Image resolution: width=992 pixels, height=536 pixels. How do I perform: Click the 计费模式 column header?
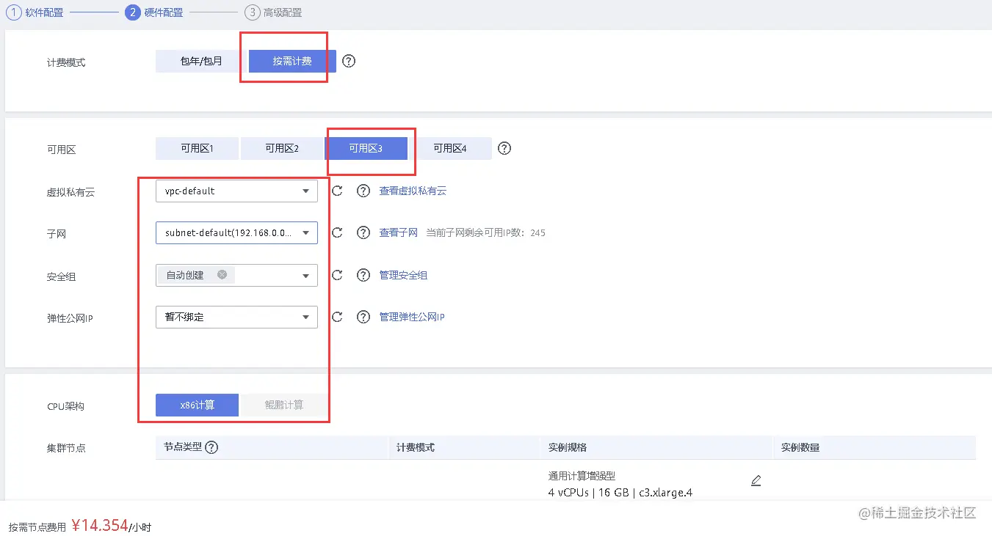tap(416, 447)
